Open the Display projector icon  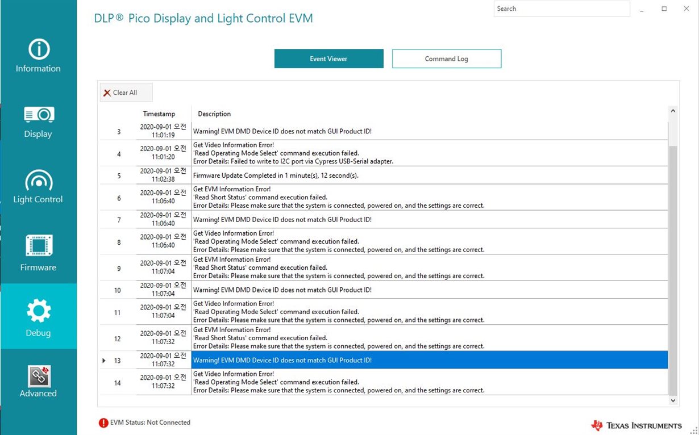tap(39, 115)
